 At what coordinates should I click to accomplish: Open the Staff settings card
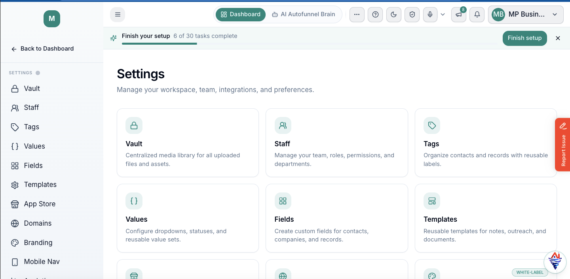tap(336, 143)
